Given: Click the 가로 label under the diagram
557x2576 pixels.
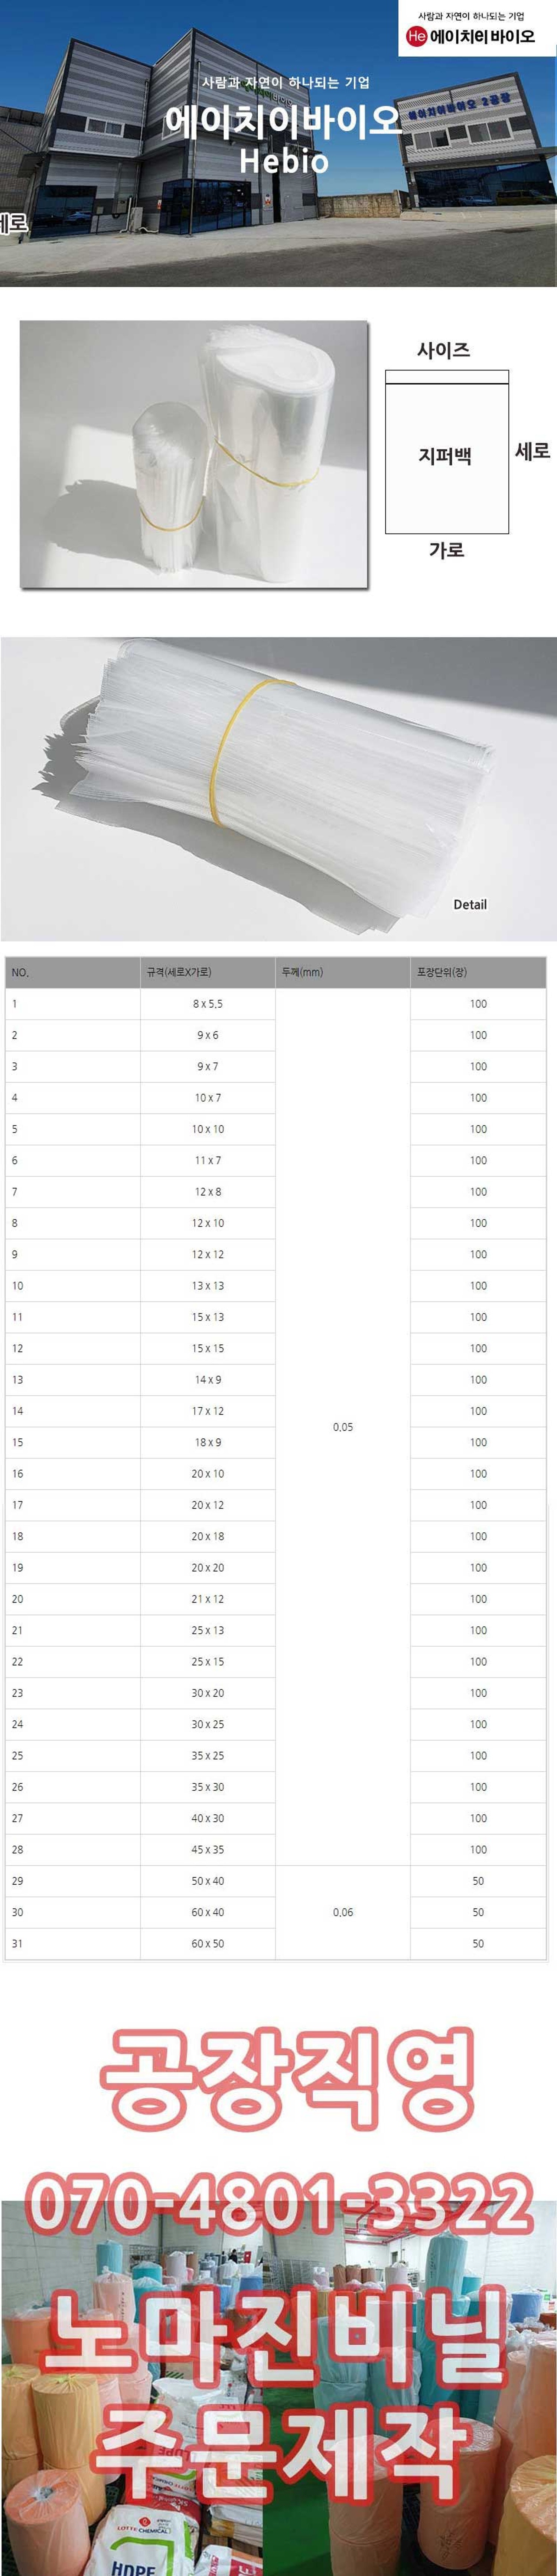Looking at the screenshot, I should pyautogui.click(x=446, y=550).
